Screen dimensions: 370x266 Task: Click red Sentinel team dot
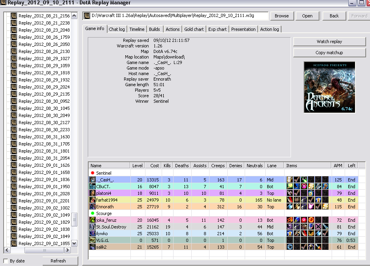click(x=92, y=173)
